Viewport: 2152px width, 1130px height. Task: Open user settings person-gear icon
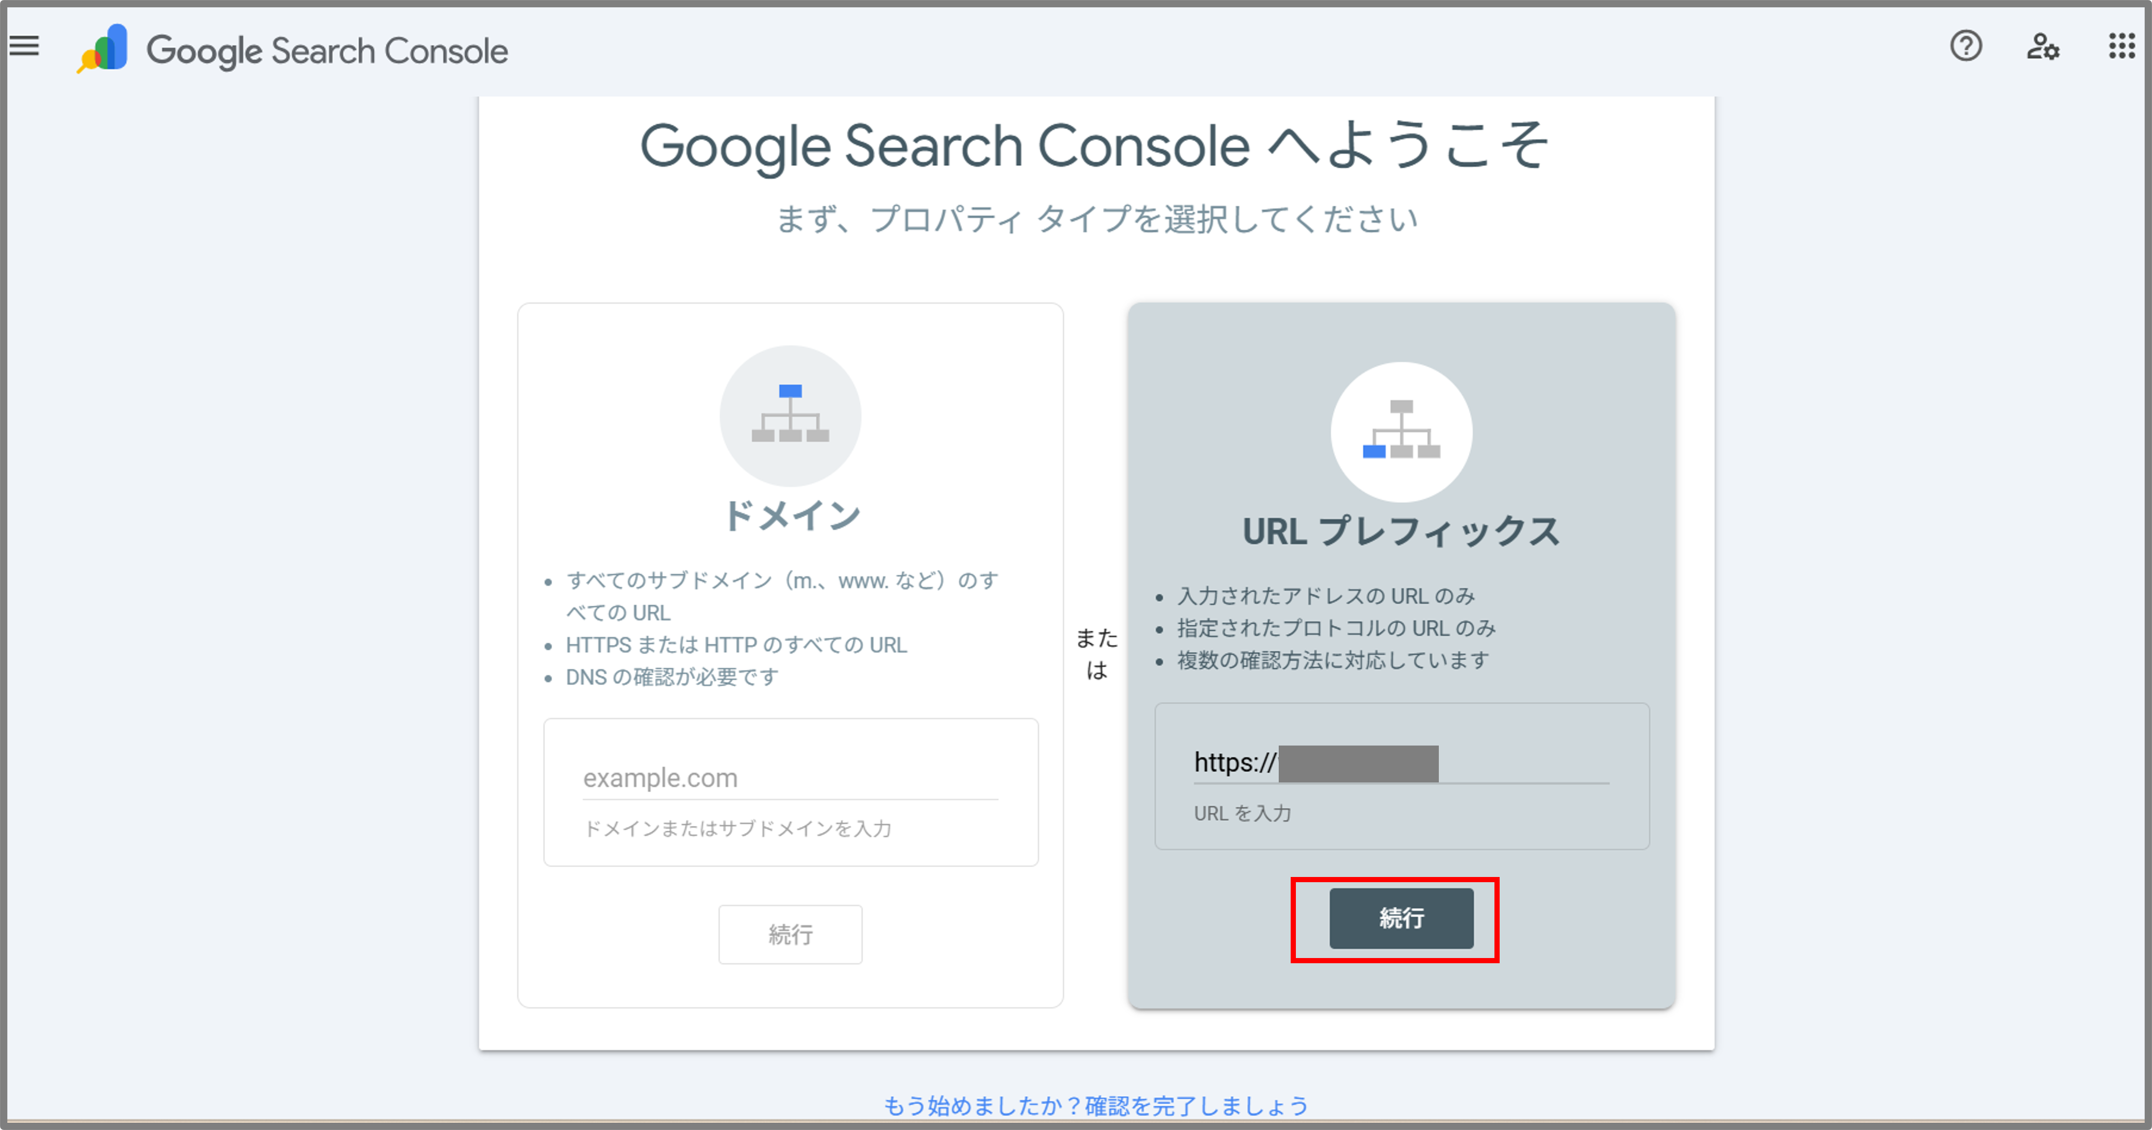[x=2042, y=46]
